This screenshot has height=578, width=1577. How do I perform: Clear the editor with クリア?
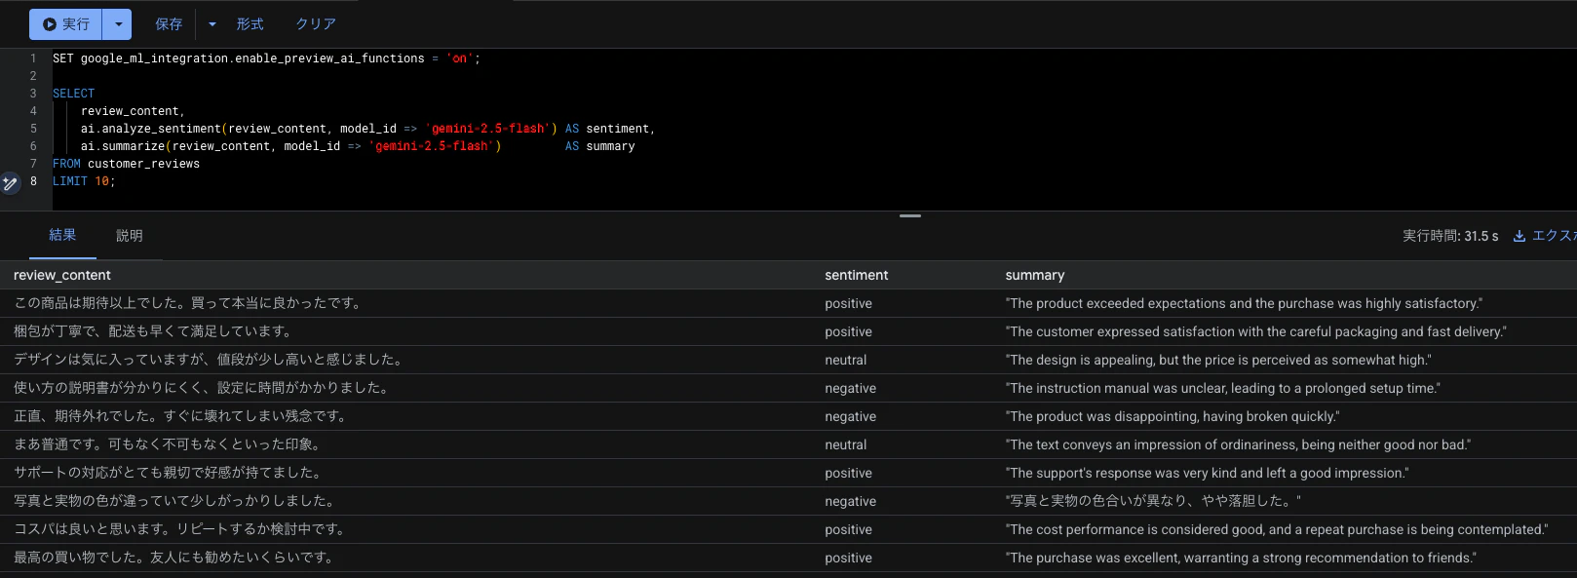(316, 24)
